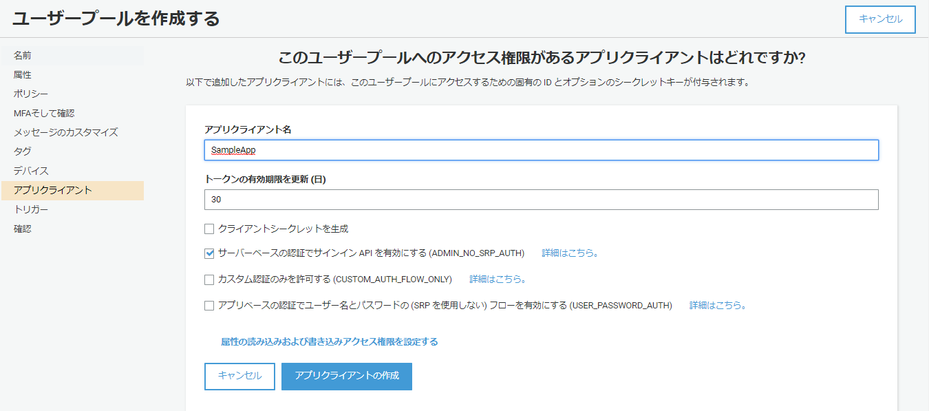929x411 pixels.
Task: Enable クライアントシークレットを生成 checkbox
Action: click(x=209, y=229)
